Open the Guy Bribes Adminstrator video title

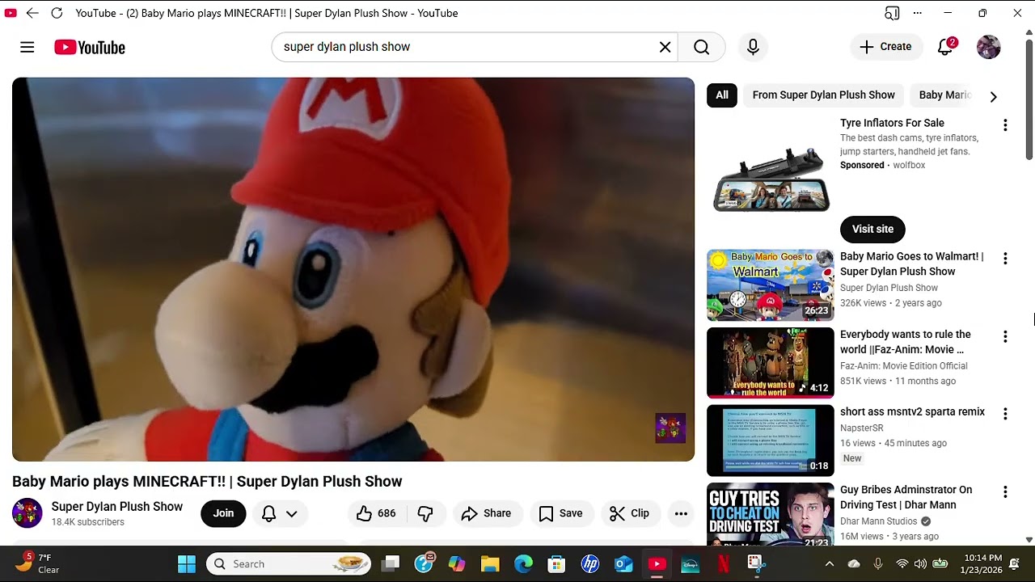[x=906, y=497]
